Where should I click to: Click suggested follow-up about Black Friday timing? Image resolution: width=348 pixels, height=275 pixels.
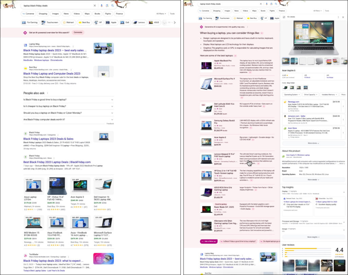pos(238,241)
